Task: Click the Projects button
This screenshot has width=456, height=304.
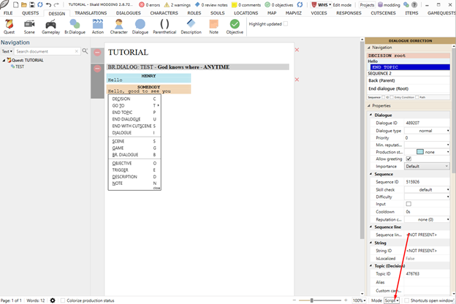Action: (367, 4)
